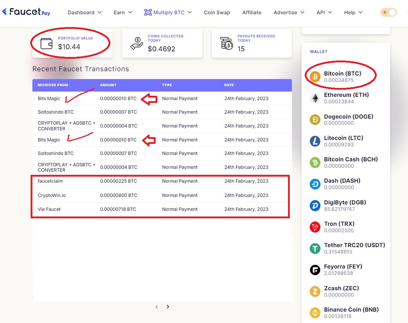408x323 pixels.
Task: Click the $10.44 portfolio value
Action: pyautogui.click(x=69, y=47)
